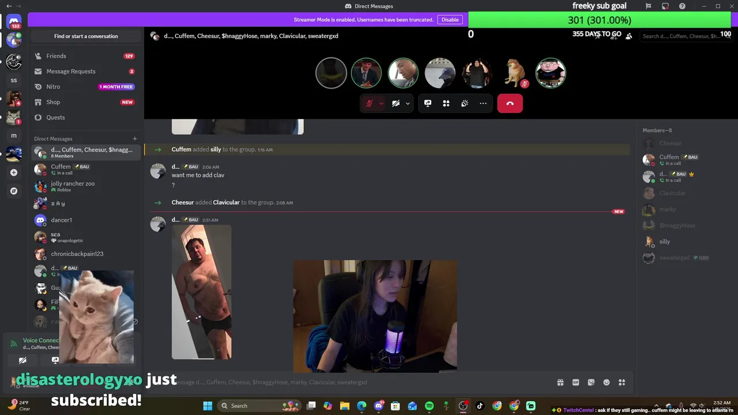The height and width of the screenshot is (415, 738).
Task: Open Clavicular's profile in members list
Action: click(x=686, y=193)
